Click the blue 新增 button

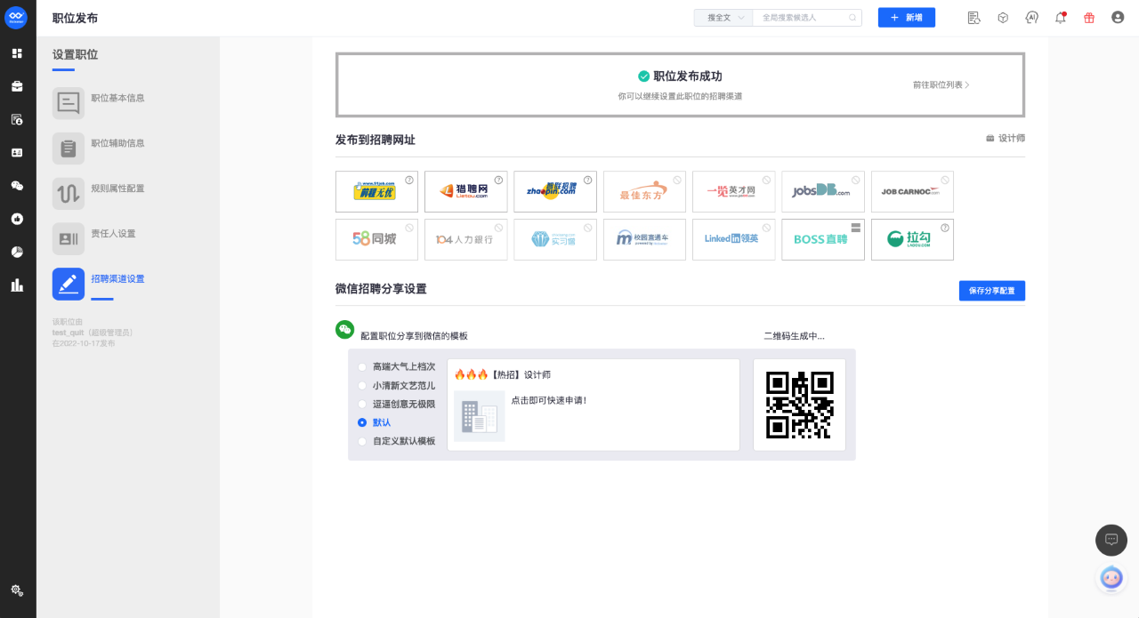[x=907, y=18]
